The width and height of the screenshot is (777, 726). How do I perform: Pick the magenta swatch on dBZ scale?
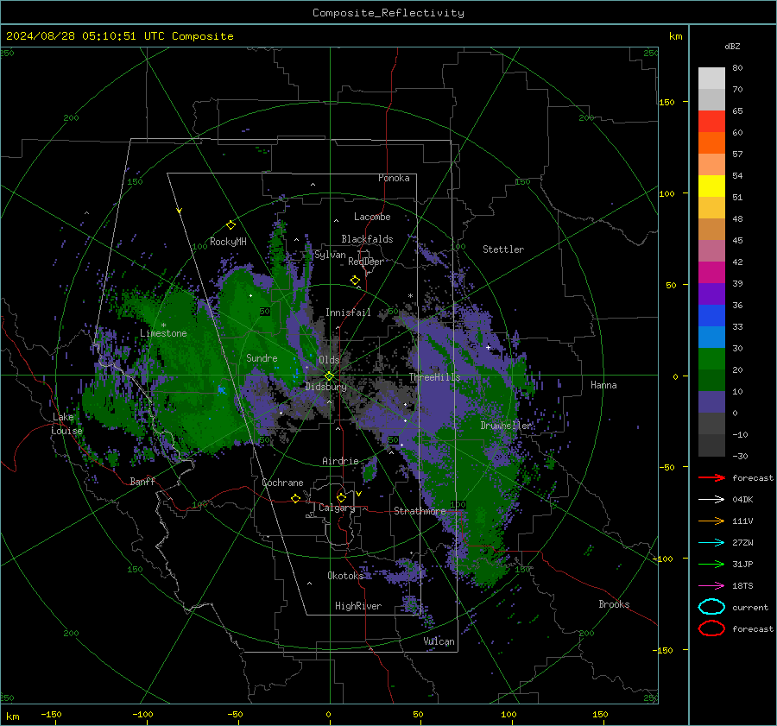pyautogui.click(x=711, y=273)
